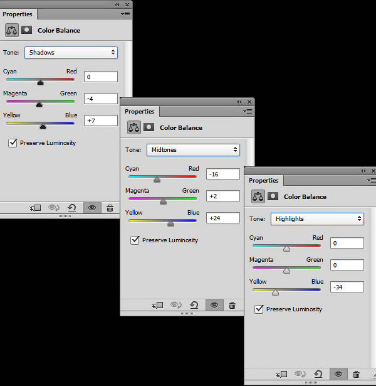This screenshot has width=376, height=386.
Task: Click Color Balance adjustment icon in Shadows panel
Action: click(11, 30)
